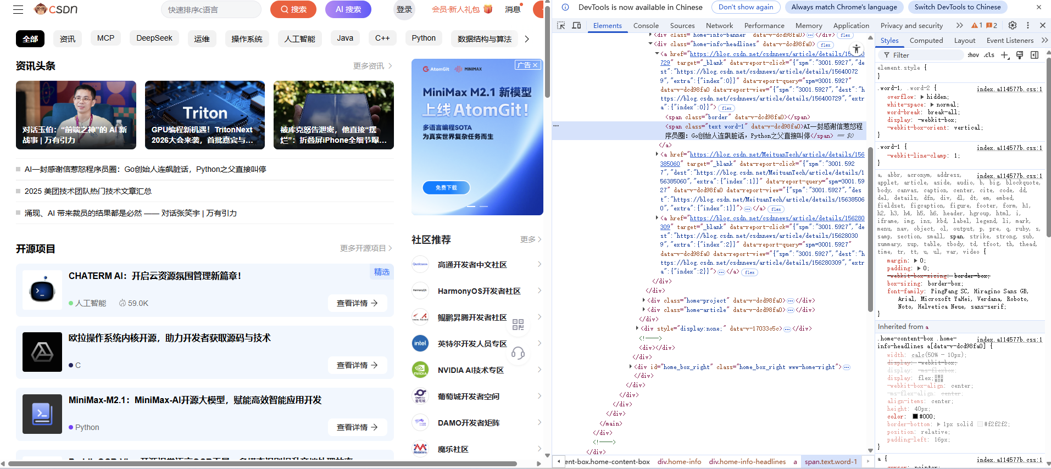Toggle the device toolbar icon in DevTools
Screen dimensions: 1051x469
coord(576,25)
